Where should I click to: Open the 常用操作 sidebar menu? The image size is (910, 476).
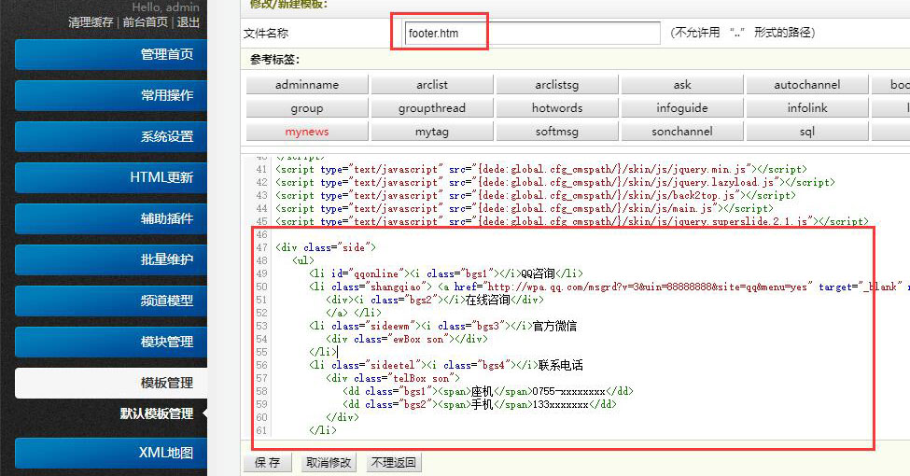tap(111, 95)
